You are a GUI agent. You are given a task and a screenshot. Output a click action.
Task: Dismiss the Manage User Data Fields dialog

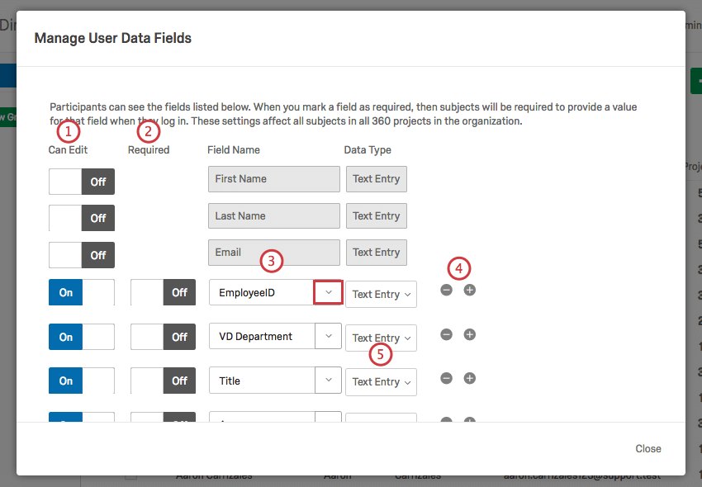click(x=648, y=448)
